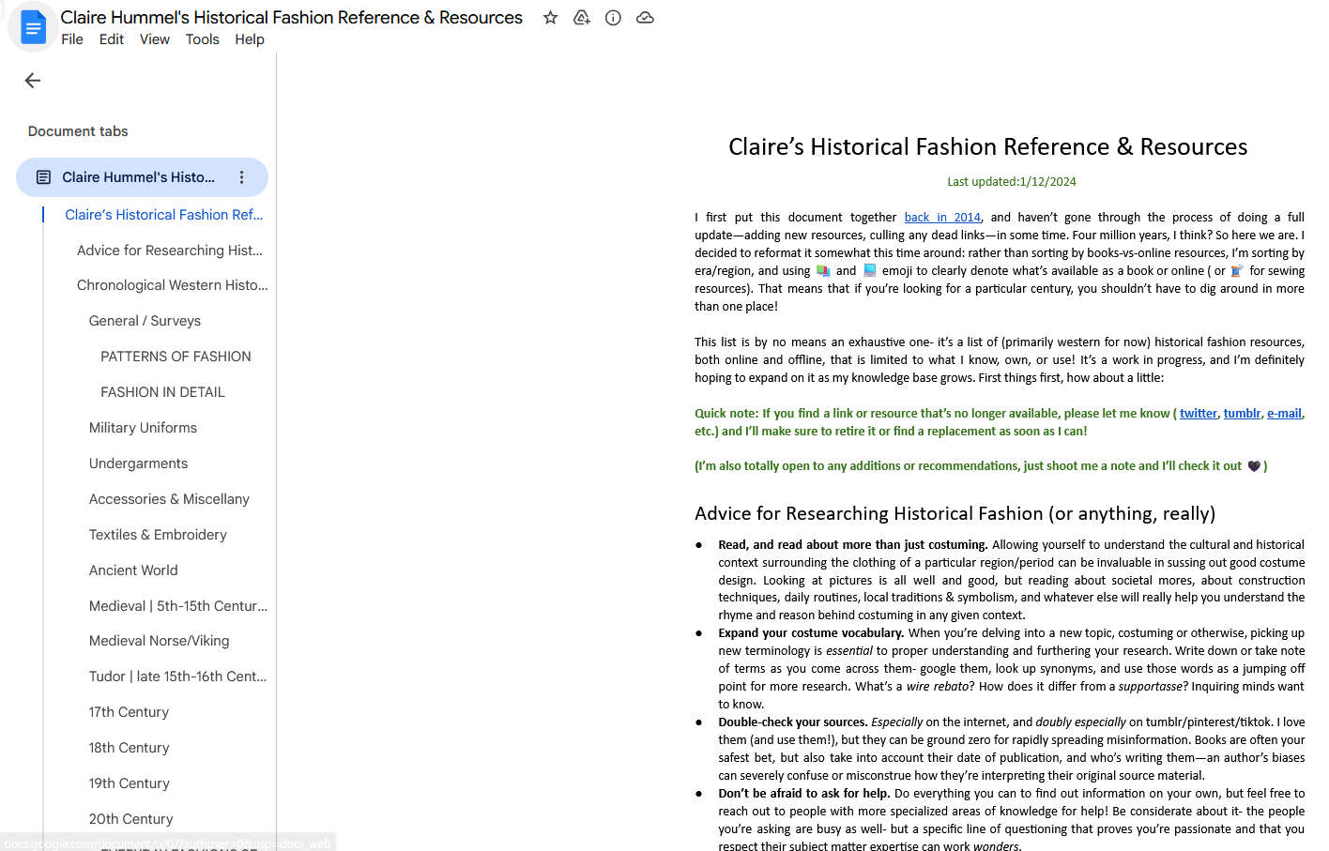The height and width of the screenshot is (851, 1329).
Task: Star this document
Action: point(551,18)
